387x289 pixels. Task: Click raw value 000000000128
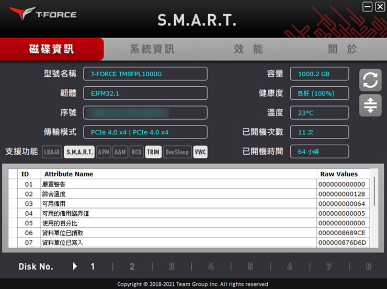tap(342, 194)
